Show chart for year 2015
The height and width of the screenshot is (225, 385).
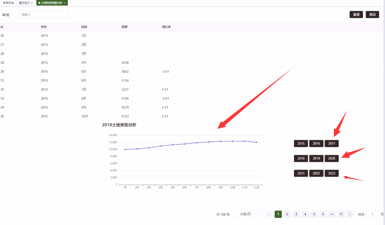tap(301, 143)
